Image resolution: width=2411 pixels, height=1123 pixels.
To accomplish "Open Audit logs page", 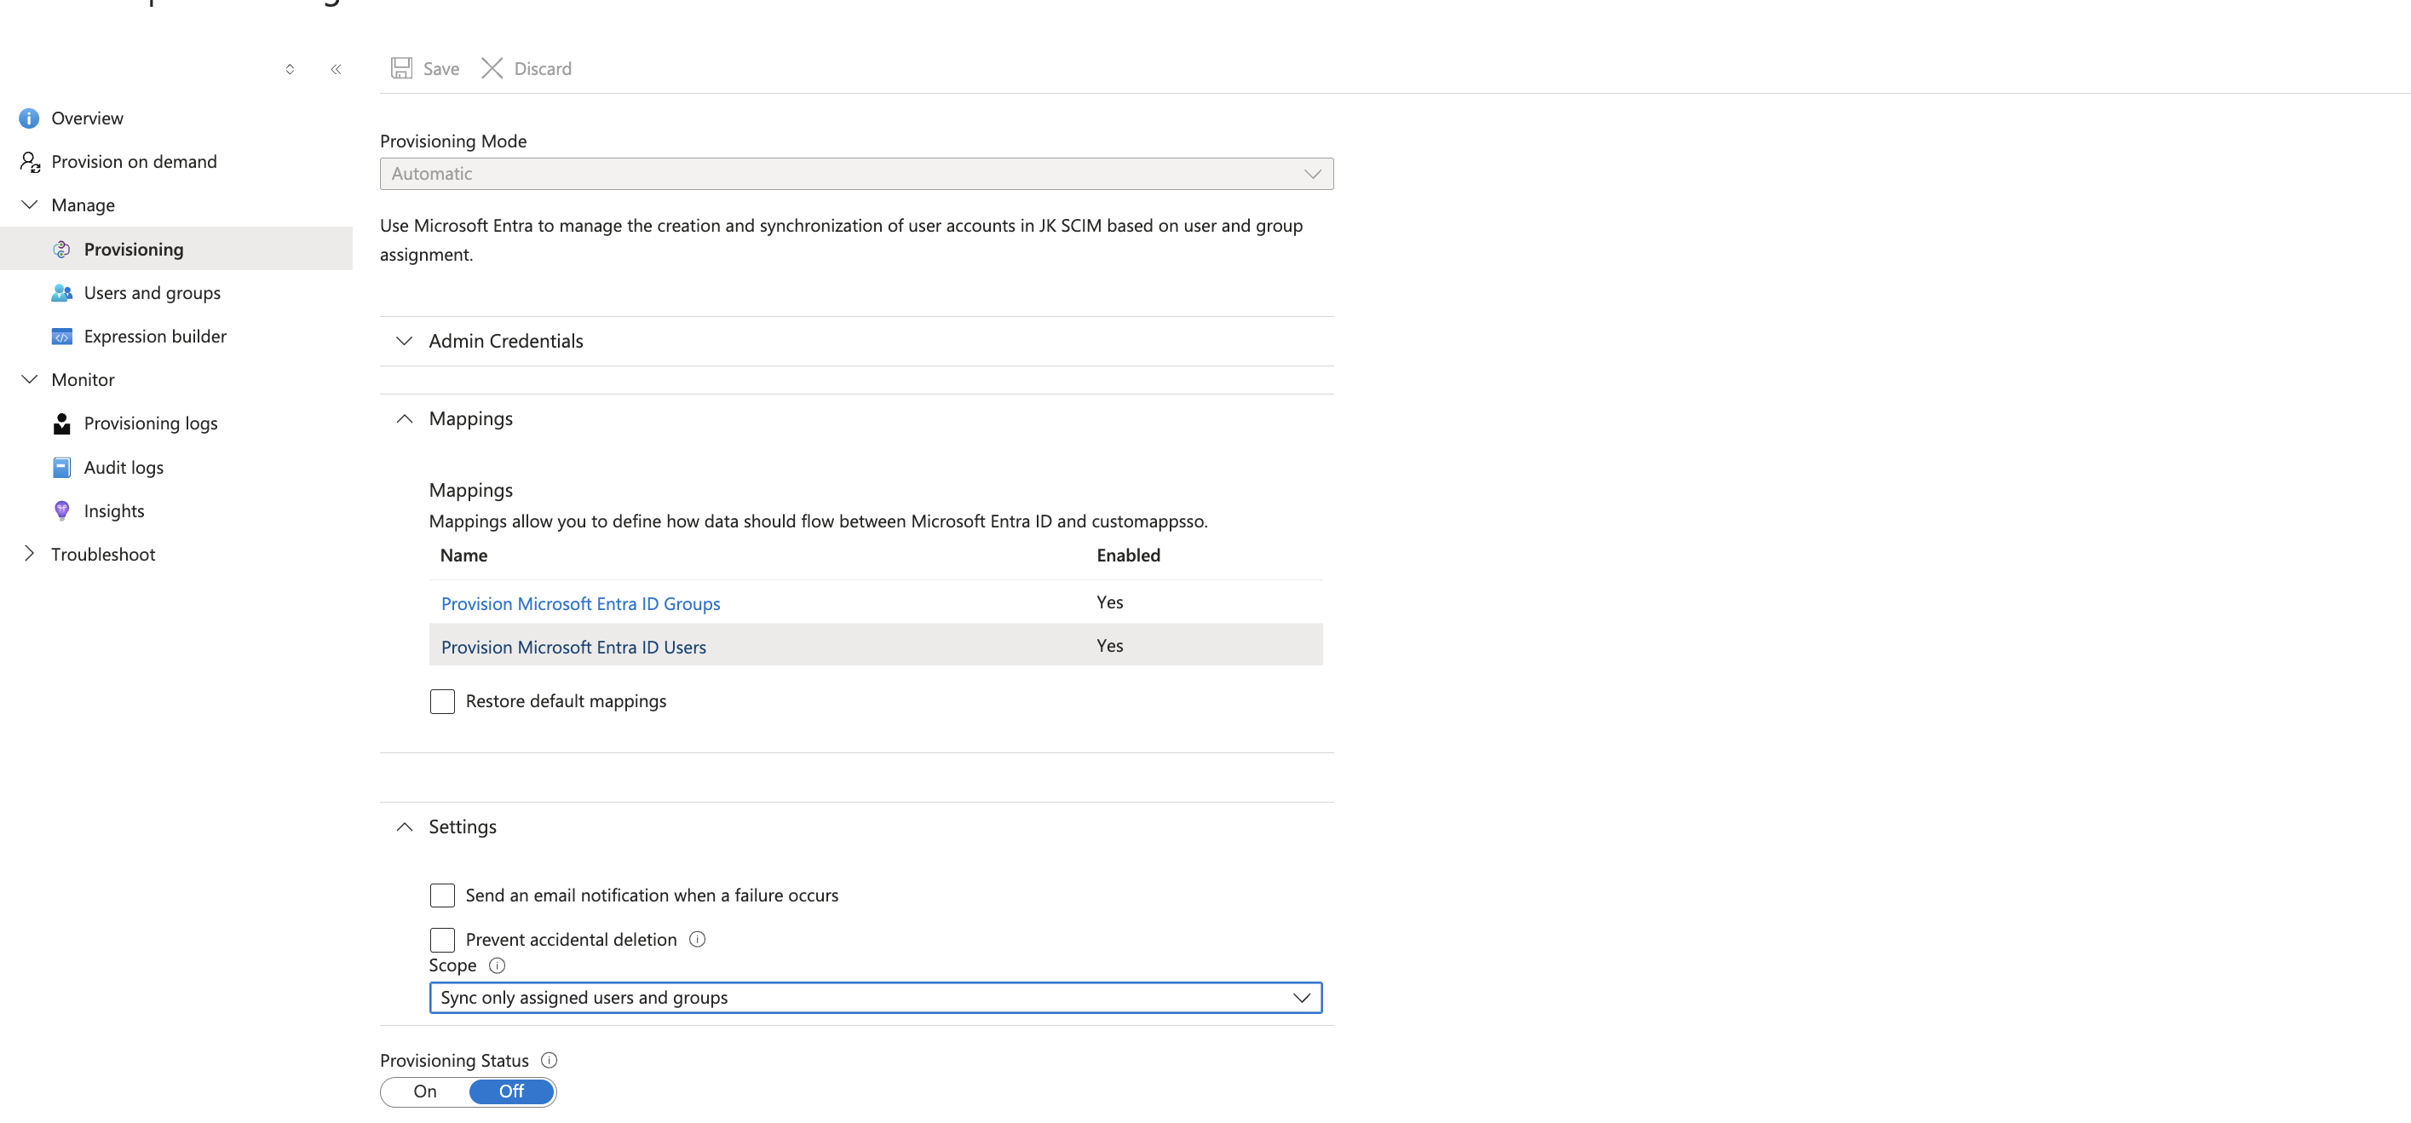I will pyautogui.click(x=124, y=467).
